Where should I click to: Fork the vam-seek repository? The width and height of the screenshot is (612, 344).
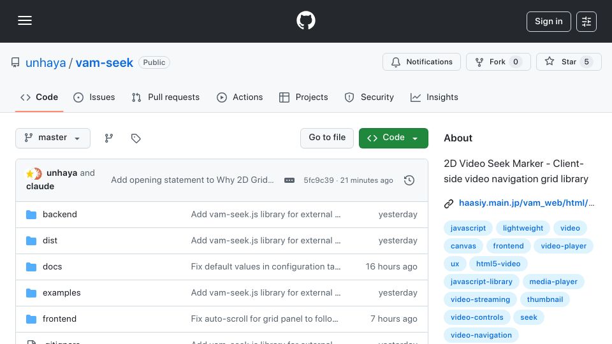click(498, 62)
